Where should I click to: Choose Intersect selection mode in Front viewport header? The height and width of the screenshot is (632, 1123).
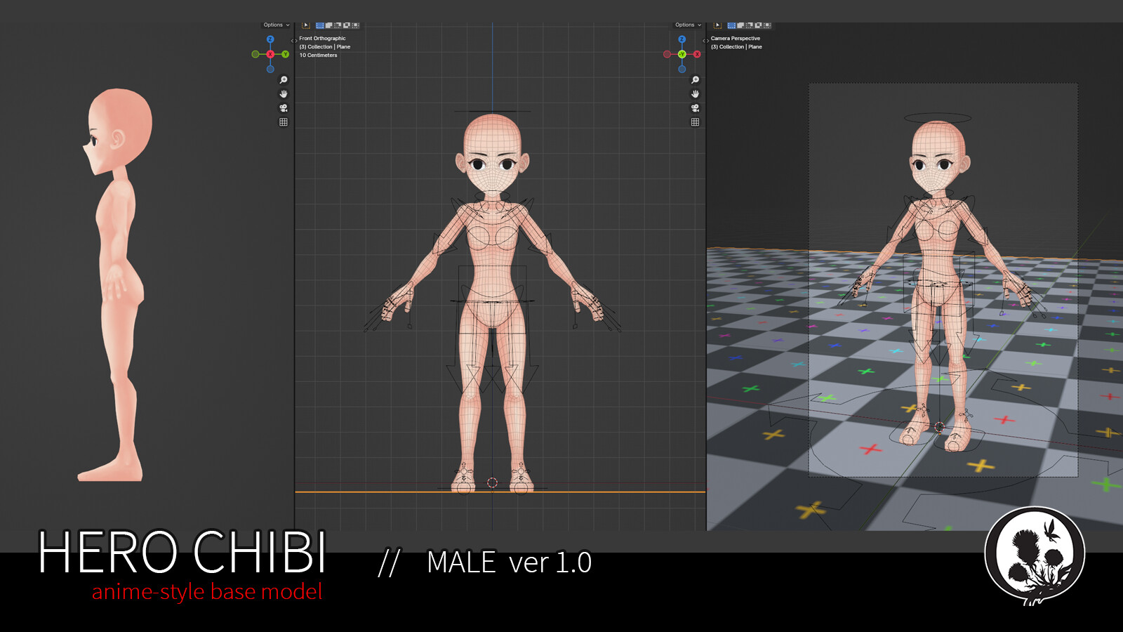coord(356,25)
